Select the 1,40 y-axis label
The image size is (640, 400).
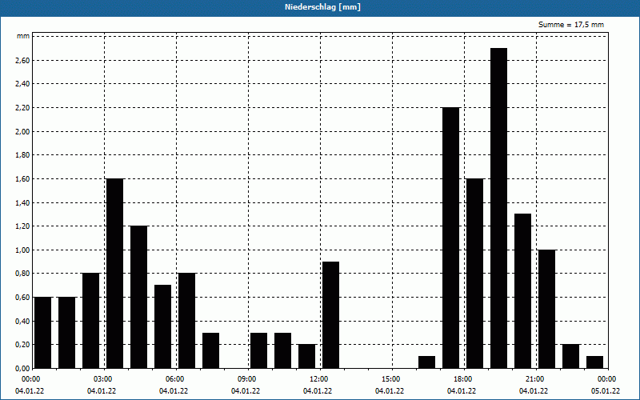coord(23,202)
